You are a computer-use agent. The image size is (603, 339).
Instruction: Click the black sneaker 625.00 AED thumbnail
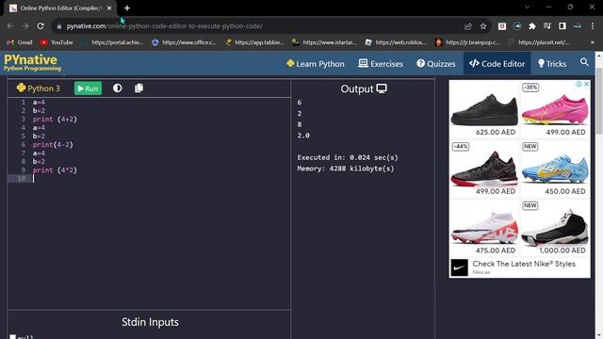pyautogui.click(x=484, y=109)
